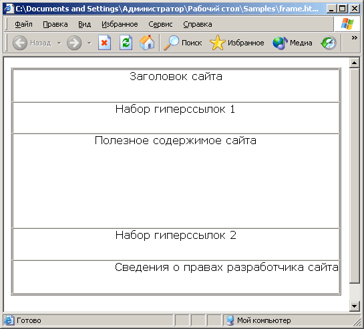Click the scroll down arrow of scrollbar
Viewport: 364px width, 329px height.
click(x=354, y=306)
